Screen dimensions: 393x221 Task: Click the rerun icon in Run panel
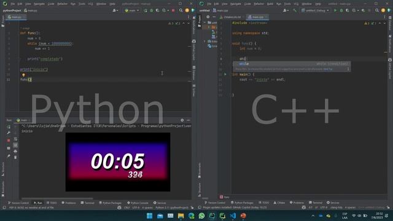[9, 127]
